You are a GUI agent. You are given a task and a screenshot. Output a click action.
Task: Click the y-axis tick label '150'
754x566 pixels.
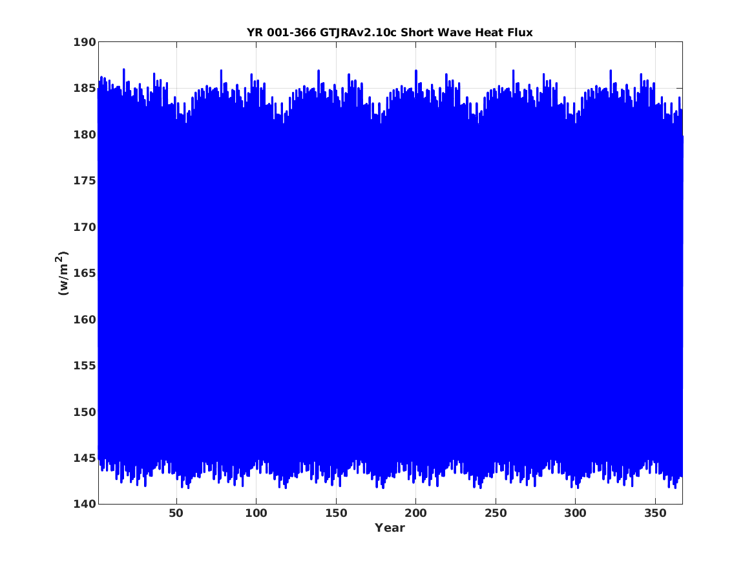(x=84, y=411)
